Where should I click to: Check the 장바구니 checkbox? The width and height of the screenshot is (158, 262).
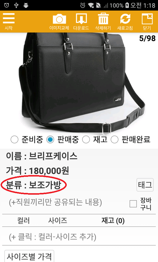click(x=133, y=204)
